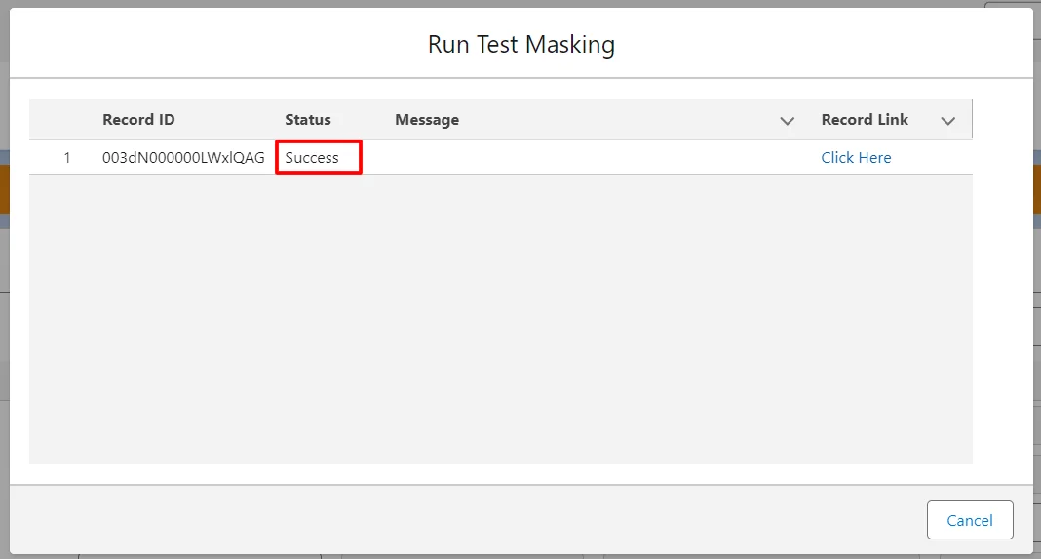Viewport: 1041px width, 559px height.
Task: Select the Record Link column header text
Action: 865,120
